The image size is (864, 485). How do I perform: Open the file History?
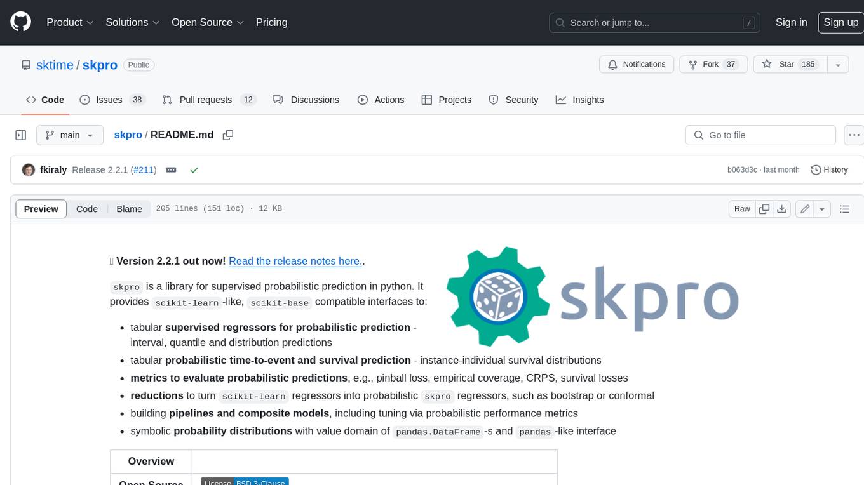coord(829,170)
